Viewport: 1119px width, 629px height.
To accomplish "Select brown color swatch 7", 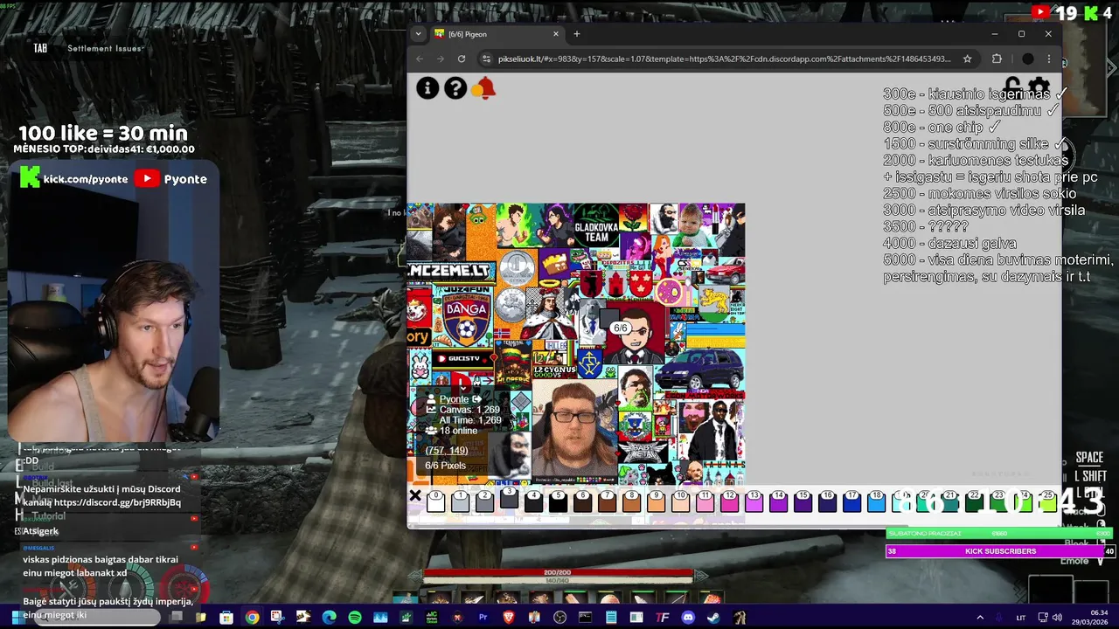I will point(607,501).
